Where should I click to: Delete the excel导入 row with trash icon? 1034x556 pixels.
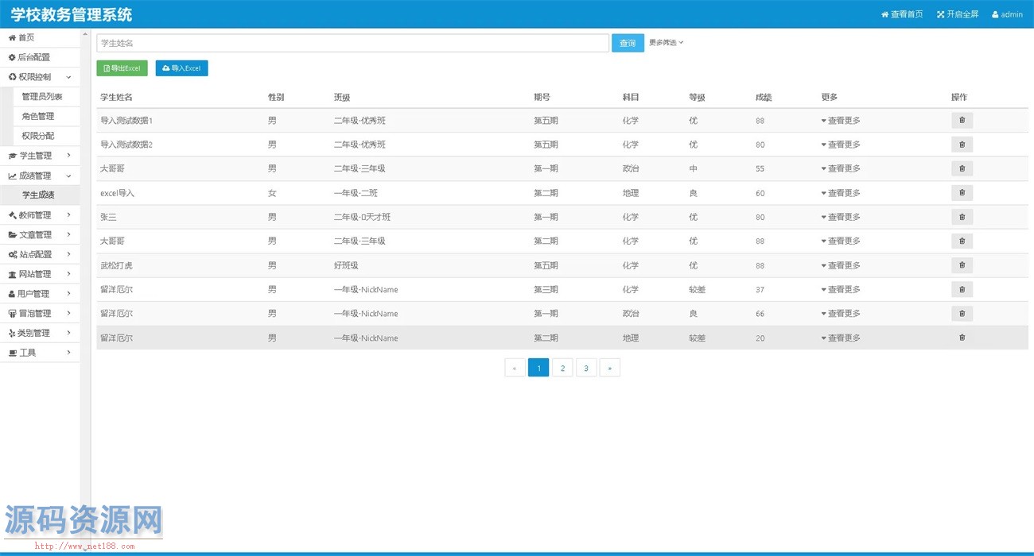pyautogui.click(x=962, y=193)
